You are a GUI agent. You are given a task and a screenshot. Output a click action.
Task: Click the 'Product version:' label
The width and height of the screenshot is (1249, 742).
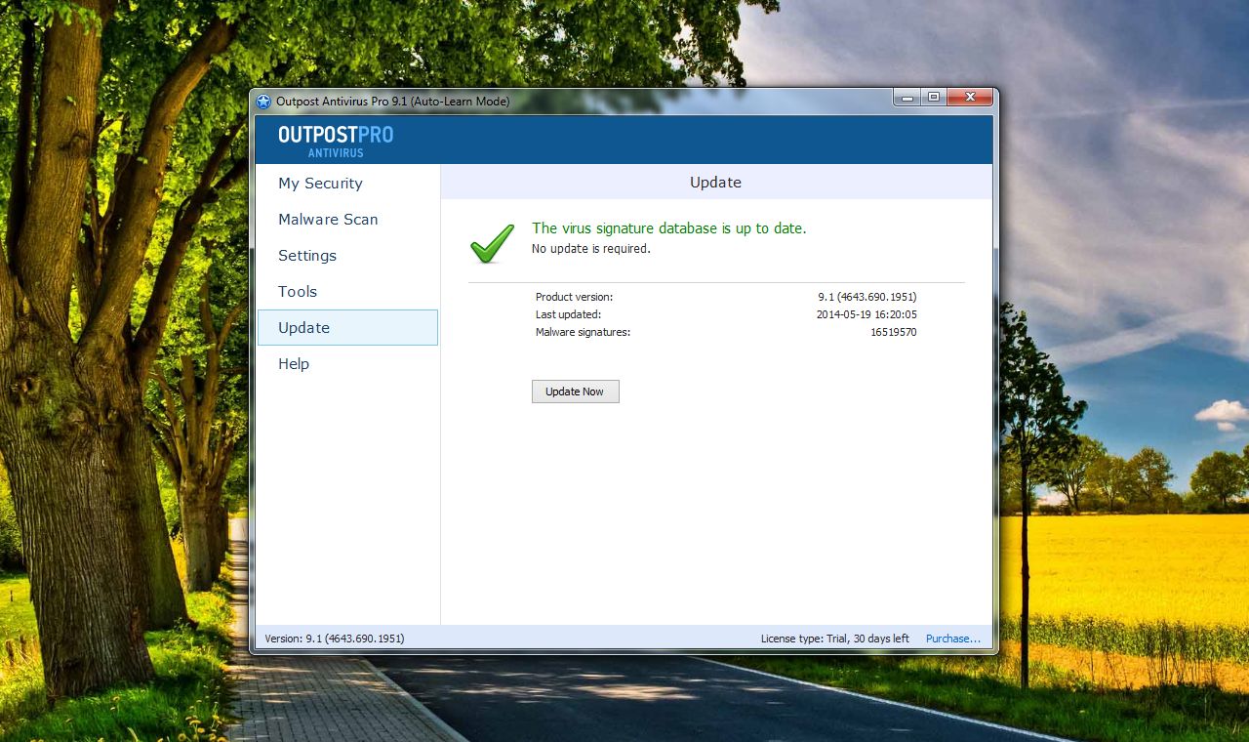click(x=575, y=297)
